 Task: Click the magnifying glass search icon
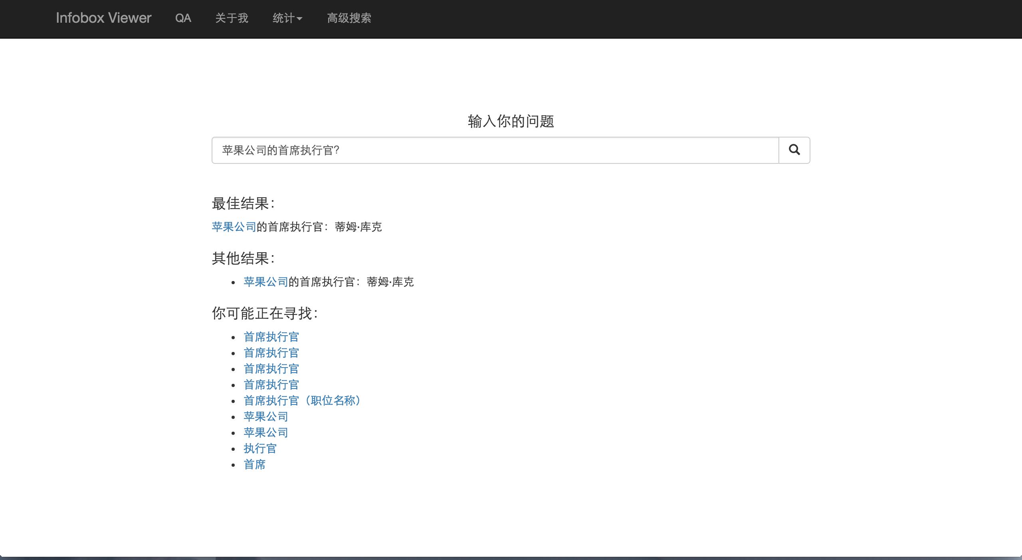[794, 150]
